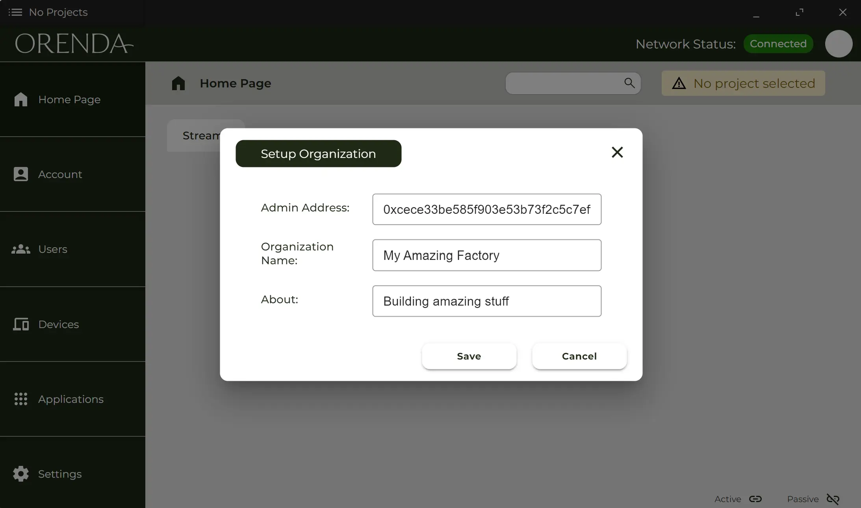Viewport: 861px width, 508px height.
Task: Click the search magnifier icon
Action: coord(629,83)
